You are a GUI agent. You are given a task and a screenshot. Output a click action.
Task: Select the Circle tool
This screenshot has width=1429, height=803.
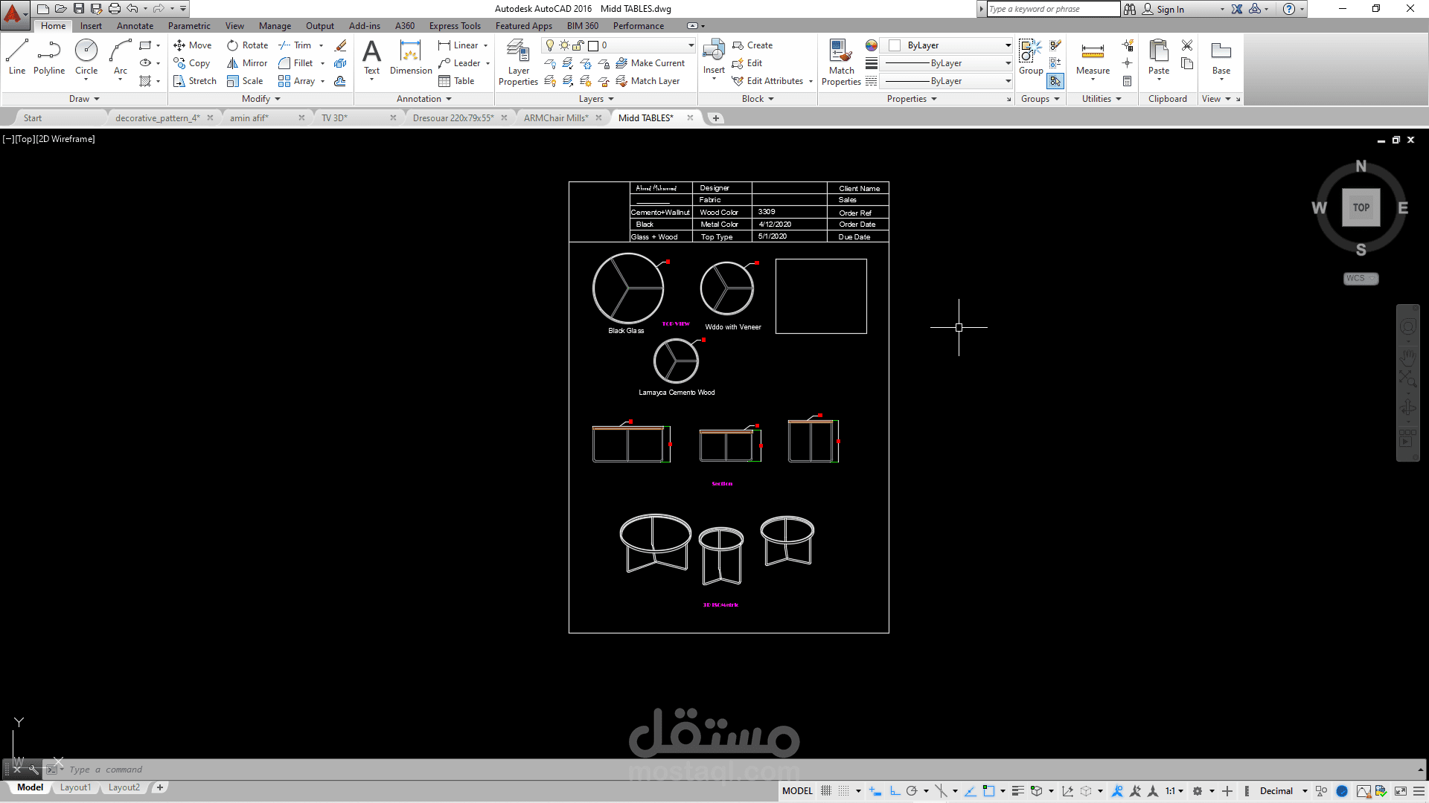[x=86, y=57]
